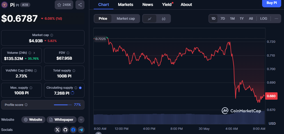The width and height of the screenshot is (284, 134).
Task: Click the Profile score progress bar
Action: (63, 105)
